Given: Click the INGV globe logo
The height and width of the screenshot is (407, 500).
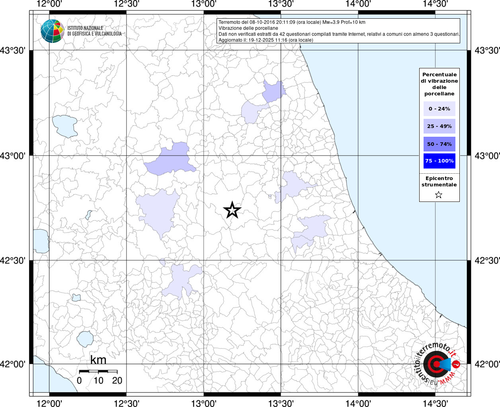Looking at the screenshot, I should tap(52, 31).
